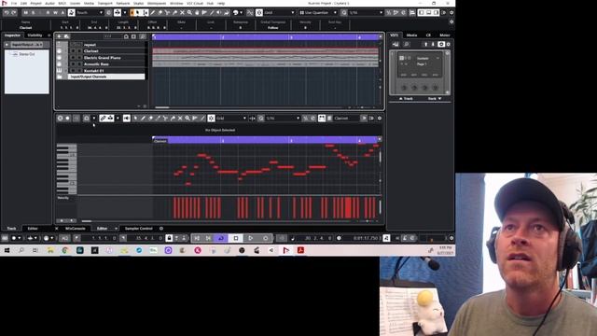Select the Play speaker tool in main toolbar
The height and width of the screenshot is (336, 597).
219,12
